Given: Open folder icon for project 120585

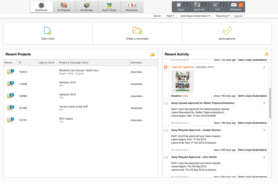Looking at the screenshot, I should pyautogui.click(x=10, y=96).
